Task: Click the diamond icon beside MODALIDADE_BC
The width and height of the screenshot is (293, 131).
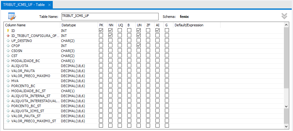Action: pyautogui.click(x=8, y=61)
